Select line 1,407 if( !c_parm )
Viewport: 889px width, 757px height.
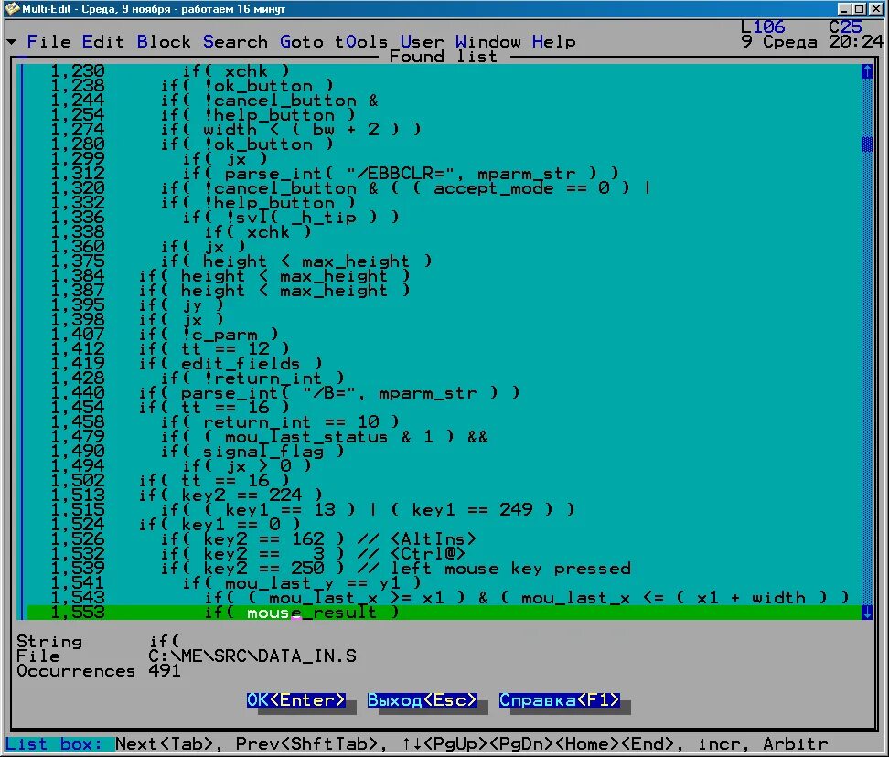coord(444,335)
